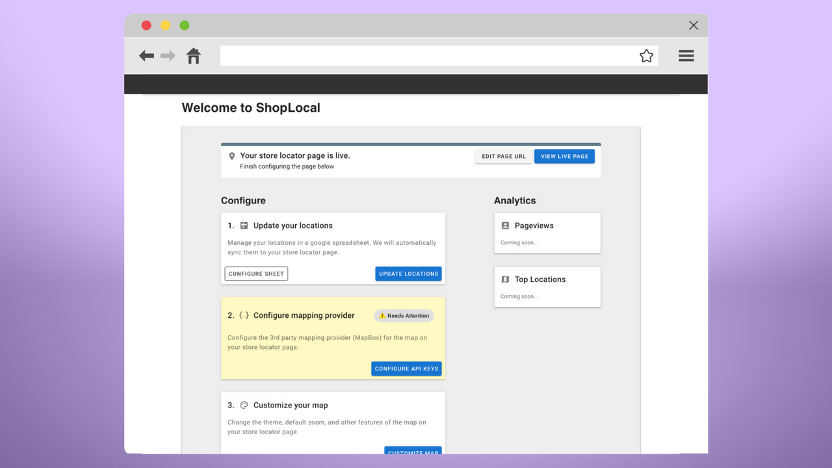Click the Needs Attention badge
Image resolution: width=832 pixels, height=468 pixels.
[x=404, y=315]
